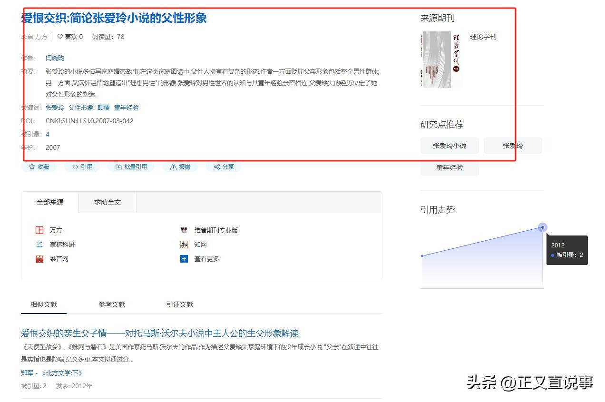Click the 2012 data point on citation chart
The width and height of the screenshot is (605, 402).
[x=542, y=227]
